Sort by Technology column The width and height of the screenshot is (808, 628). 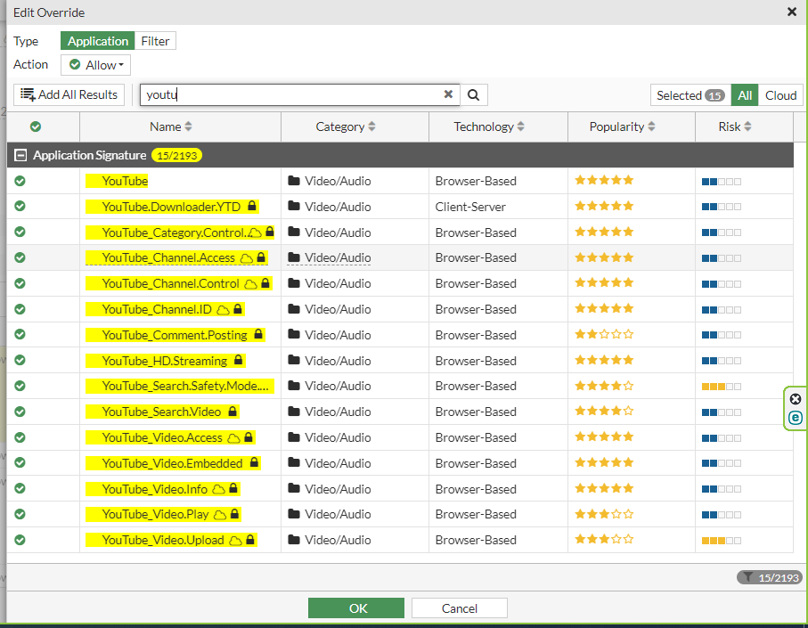[x=489, y=126]
